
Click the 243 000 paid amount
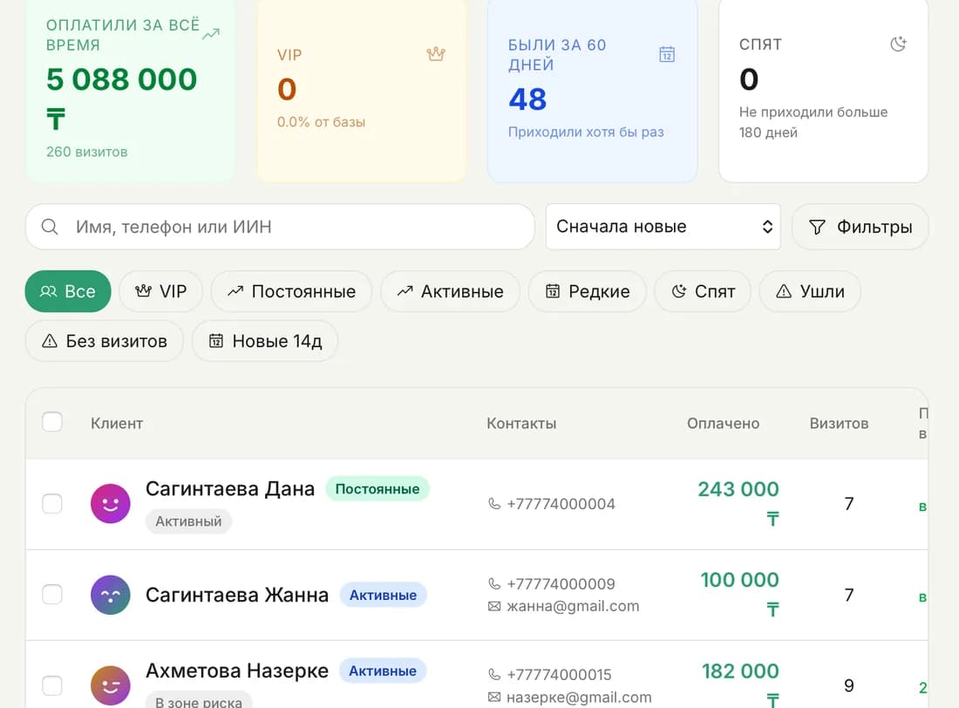coord(738,489)
